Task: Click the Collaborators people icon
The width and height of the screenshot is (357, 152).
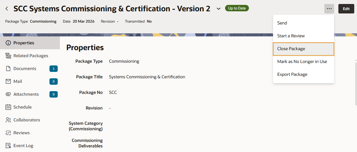Action: (8, 120)
